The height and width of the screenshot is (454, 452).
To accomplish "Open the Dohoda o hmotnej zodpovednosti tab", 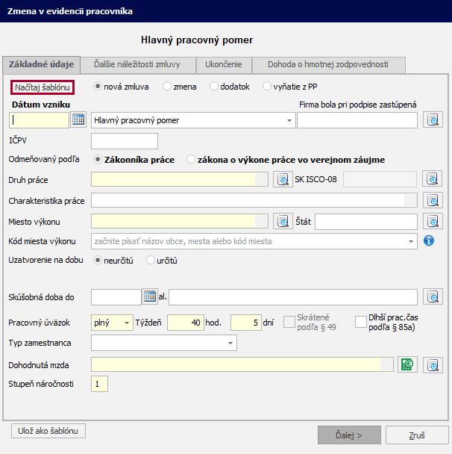I will (328, 64).
